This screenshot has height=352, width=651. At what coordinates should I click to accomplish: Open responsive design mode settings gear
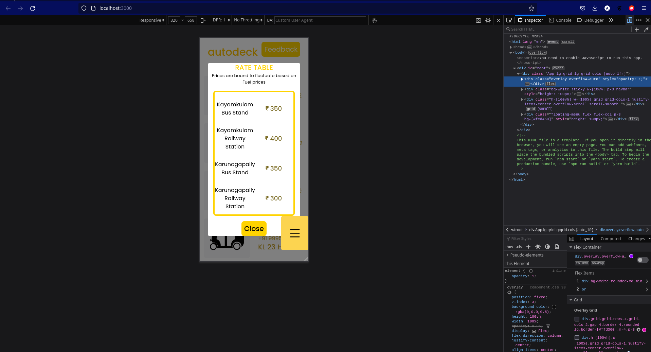tap(488, 20)
